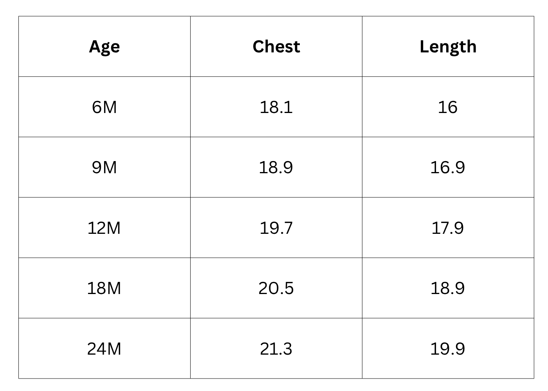
Task: Click the chest value 21.3
Action: pyautogui.click(x=276, y=349)
